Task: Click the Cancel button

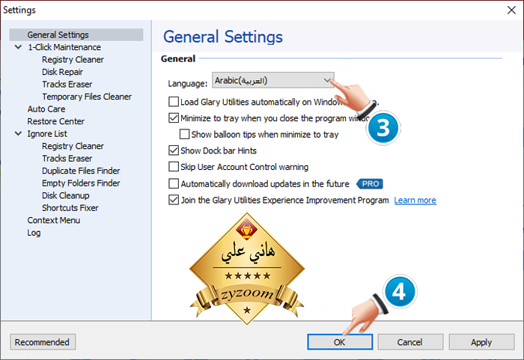Action: [x=410, y=342]
